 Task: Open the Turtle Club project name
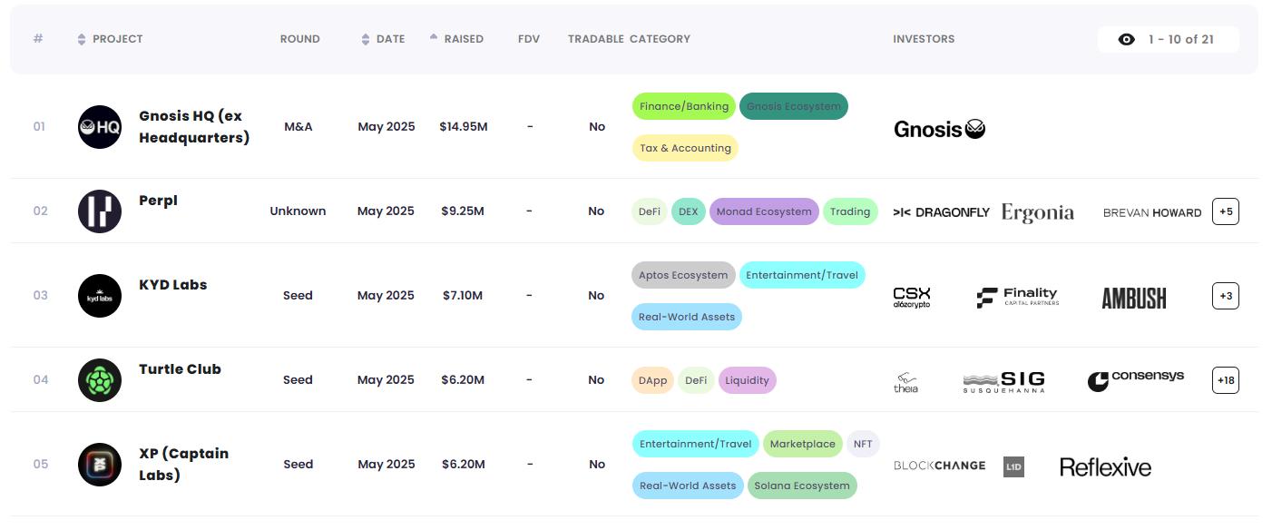click(180, 369)
